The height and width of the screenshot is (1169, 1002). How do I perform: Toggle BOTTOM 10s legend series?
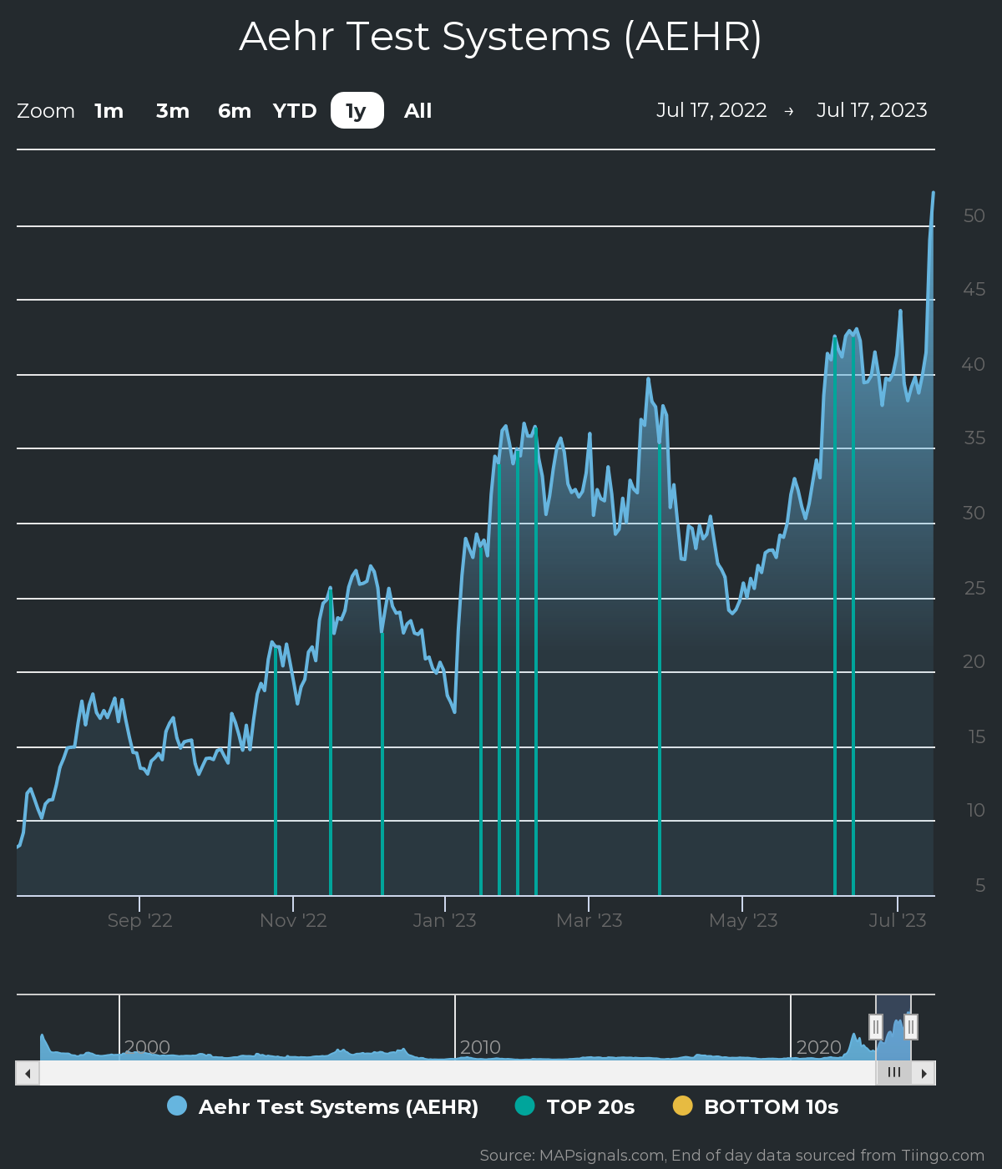pos(771,1106)
